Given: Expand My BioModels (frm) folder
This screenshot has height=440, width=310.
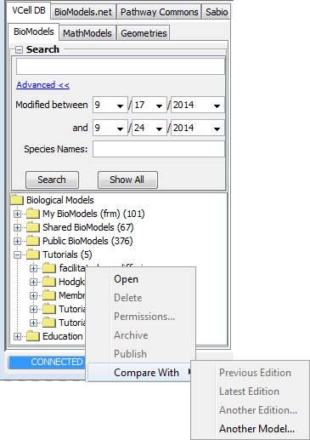Looking at the screenshot, I should (17, 214).
